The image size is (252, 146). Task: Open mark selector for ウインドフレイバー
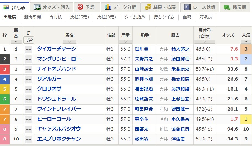coord(29,109)
